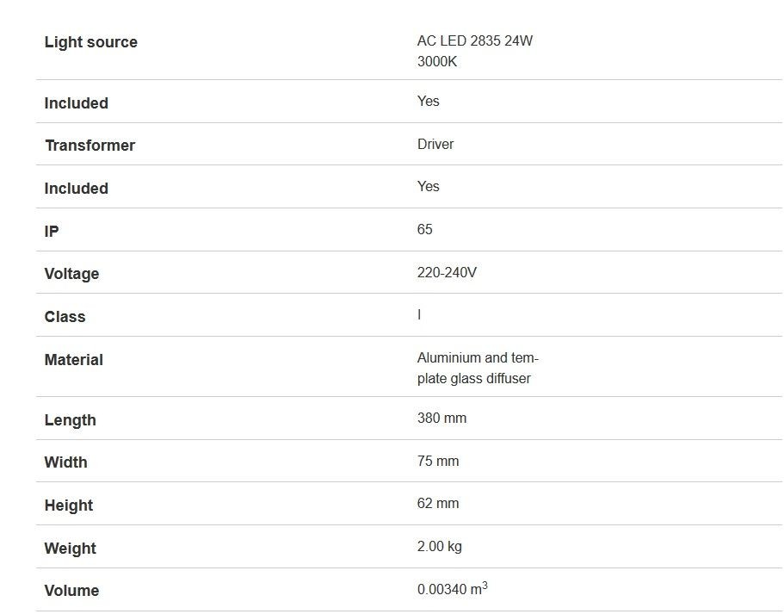Click the Height value 62 mm
The image size is (784, 614).
tap(438, 503)
